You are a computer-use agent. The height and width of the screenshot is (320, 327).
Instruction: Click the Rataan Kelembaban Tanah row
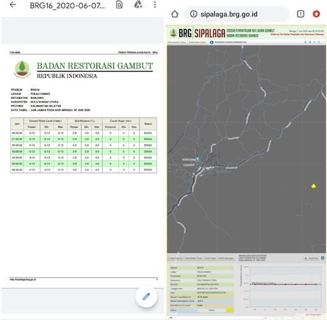pyautogui.click(x=201, y=301)
